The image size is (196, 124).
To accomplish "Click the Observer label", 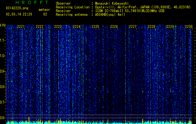I will (x=63, y=3).
